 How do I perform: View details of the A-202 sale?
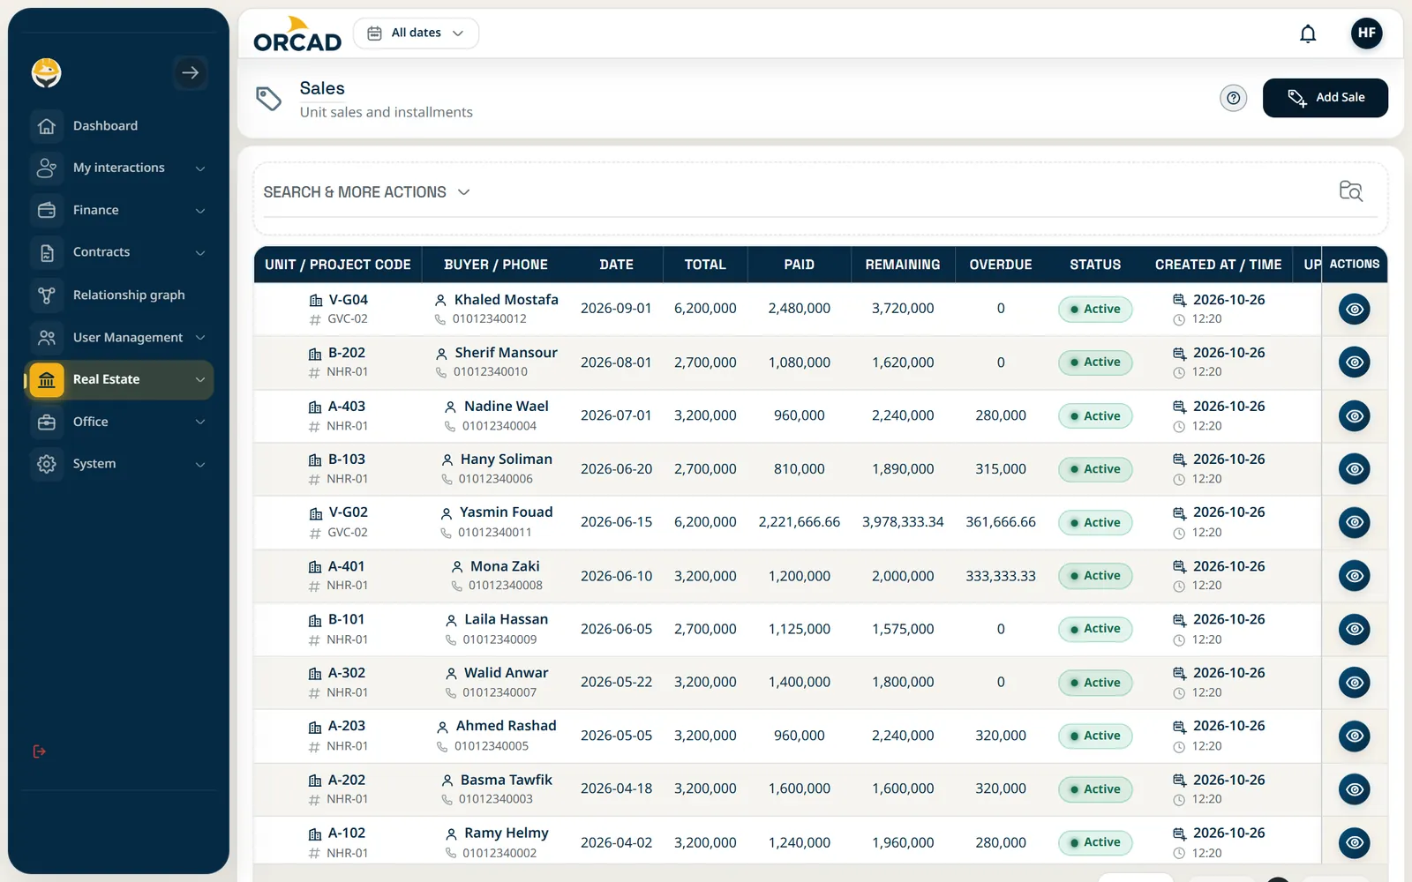tap(1355, 789)
